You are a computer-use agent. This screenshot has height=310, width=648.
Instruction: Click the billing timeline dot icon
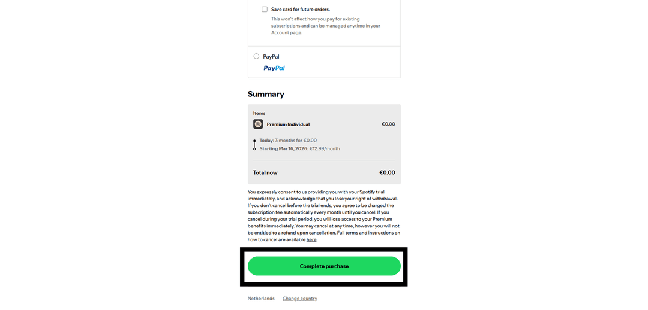254,144
